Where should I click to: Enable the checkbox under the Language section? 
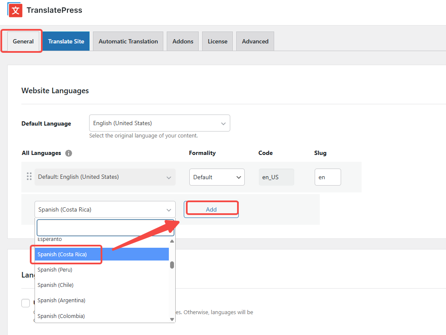pyautogui.click(x=26, y=303)
